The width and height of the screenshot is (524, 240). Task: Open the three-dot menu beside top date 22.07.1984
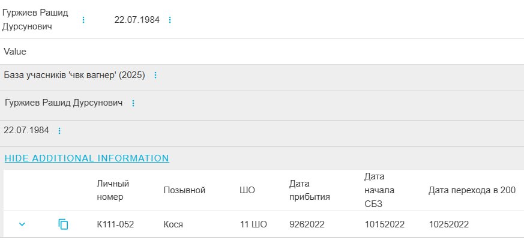click(170, 20)
